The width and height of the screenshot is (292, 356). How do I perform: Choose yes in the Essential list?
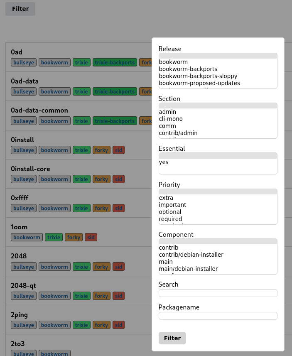click(x=163, y=162)
